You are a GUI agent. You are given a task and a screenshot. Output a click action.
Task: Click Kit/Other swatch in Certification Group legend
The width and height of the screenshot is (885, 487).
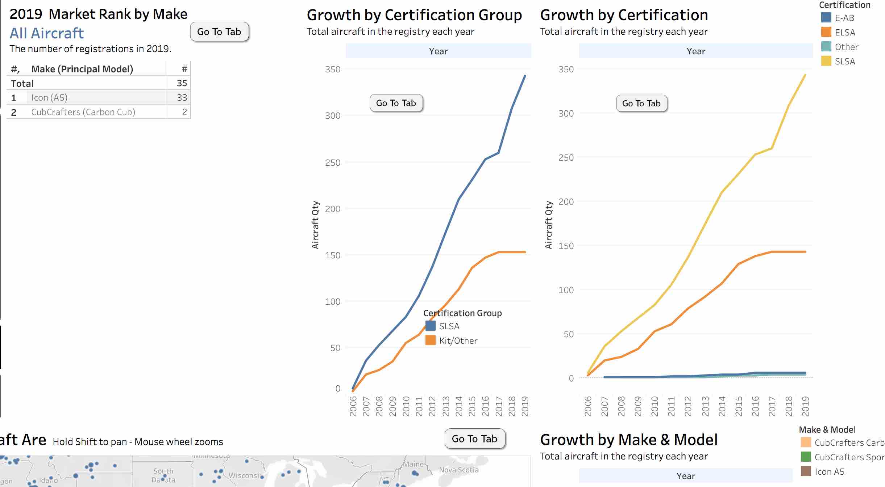tap(430, 340)
